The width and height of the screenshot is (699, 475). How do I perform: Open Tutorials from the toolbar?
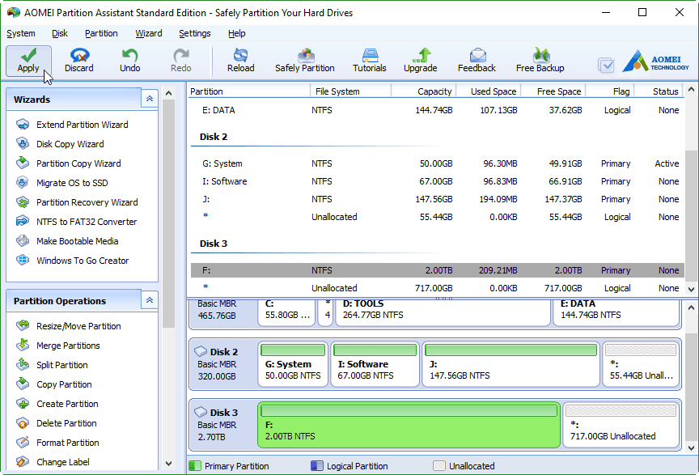click(x=370, y=60)
